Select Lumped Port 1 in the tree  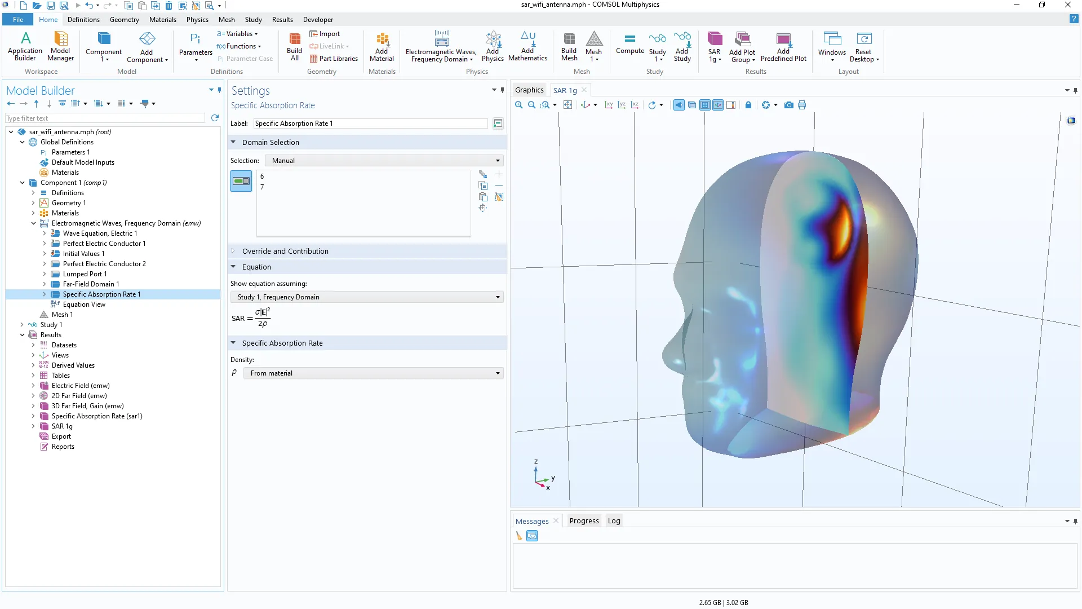point(85,274)
